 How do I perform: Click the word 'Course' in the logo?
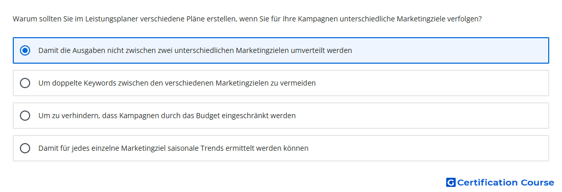(537, 182)
